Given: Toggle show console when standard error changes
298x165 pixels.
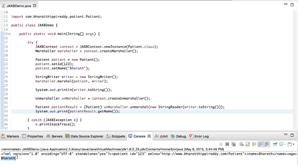Looking at the screenshot, I should [x=267, y=144].
